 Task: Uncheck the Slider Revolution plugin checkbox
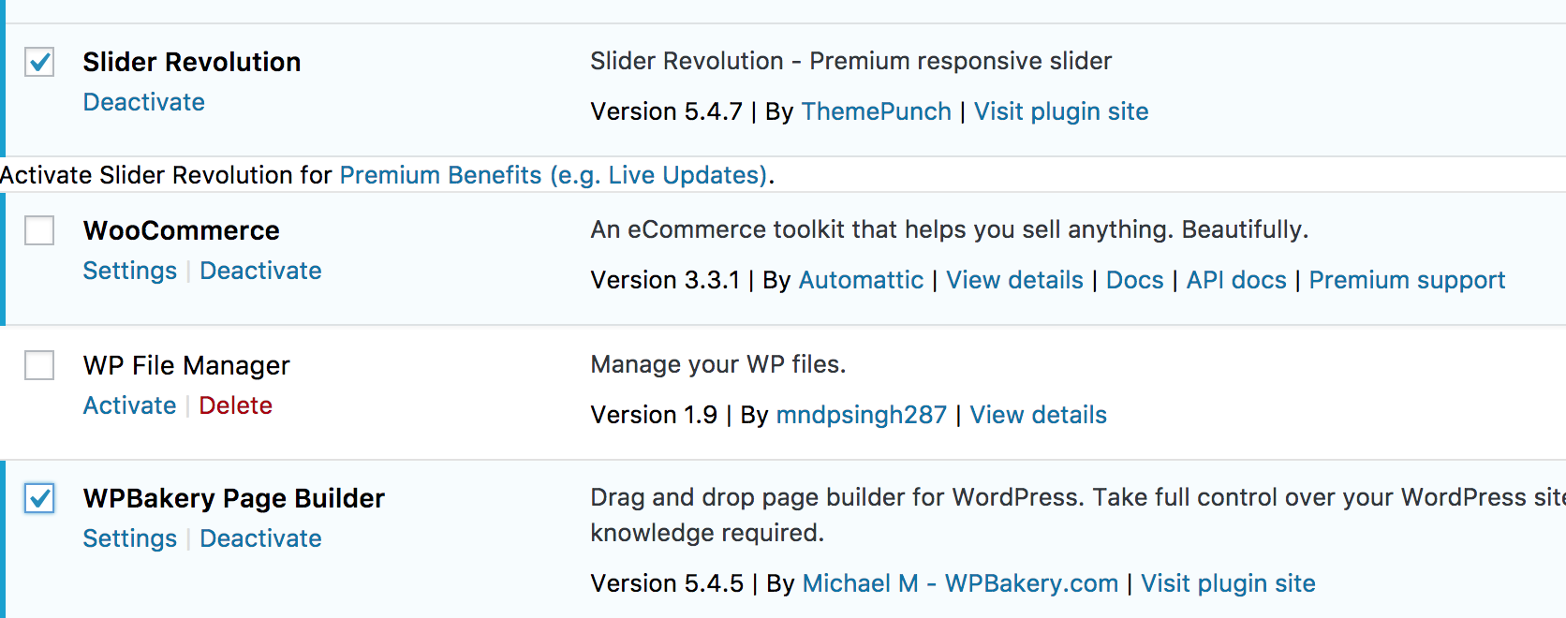click(39, 63)
